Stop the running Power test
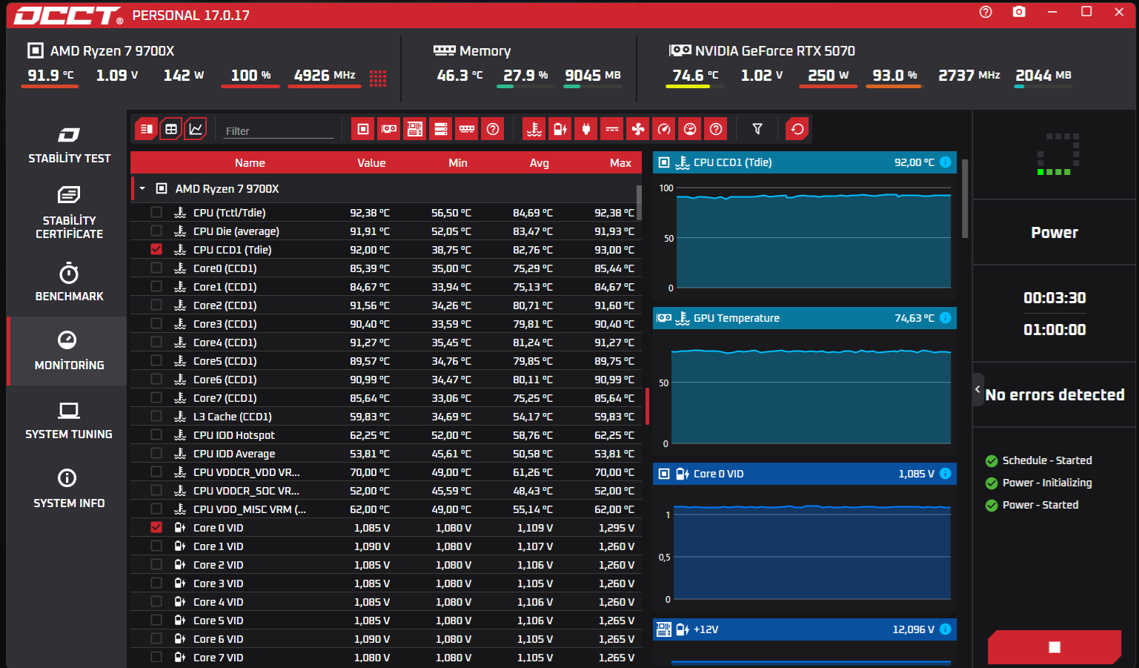The height and width of the screenshot is (668, 1139). pyautogui.click(x=1055, y=647)
